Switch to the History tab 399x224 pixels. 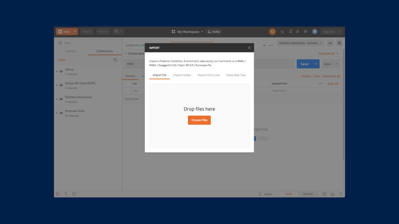pos(71,51)
